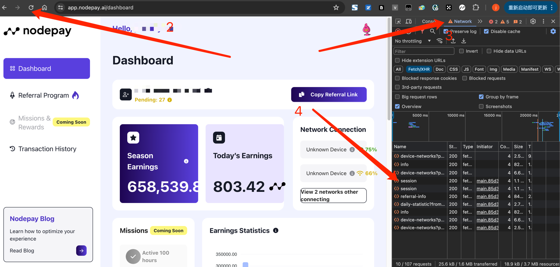Reload the page with the refresh icon
The height and width of the screenshot is (267, 560).
[31, 7]
